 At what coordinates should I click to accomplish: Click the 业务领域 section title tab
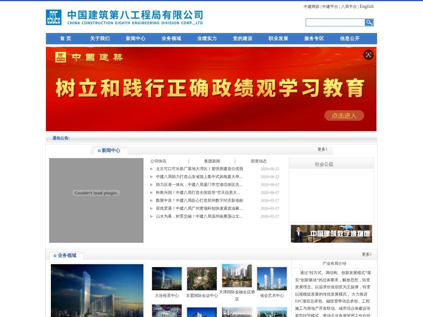pos(67,256)
